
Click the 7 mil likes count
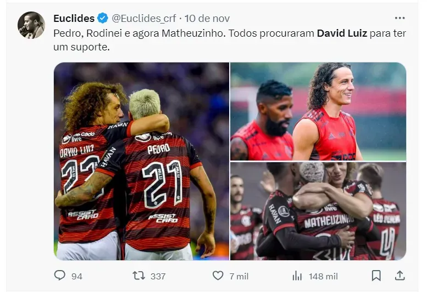(x=239, y=276)
